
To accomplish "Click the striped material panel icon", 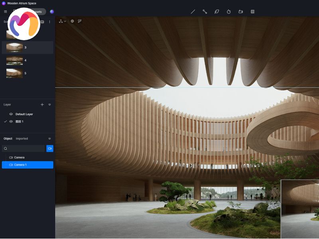I will tap(252, 12).
